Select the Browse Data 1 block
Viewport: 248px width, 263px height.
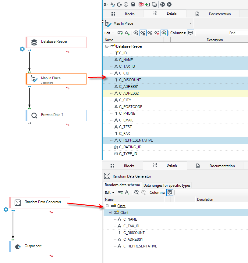pos(56,115)
